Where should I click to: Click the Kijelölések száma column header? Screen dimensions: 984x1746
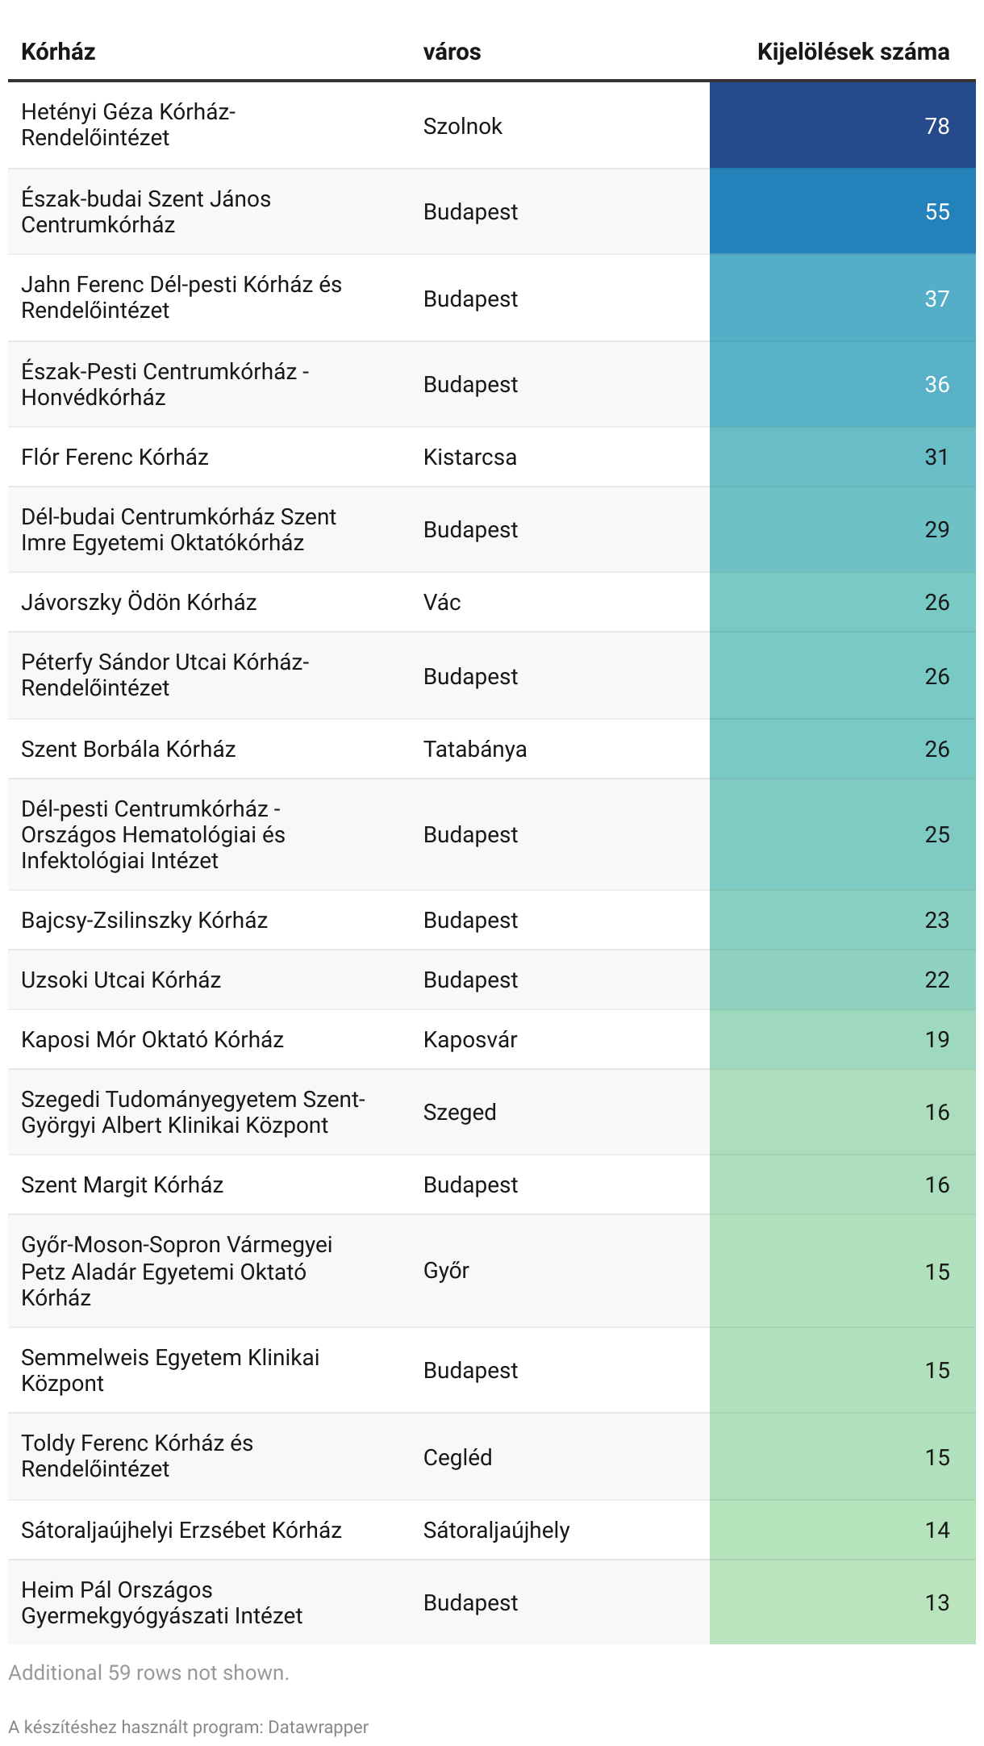pos(853,52)
